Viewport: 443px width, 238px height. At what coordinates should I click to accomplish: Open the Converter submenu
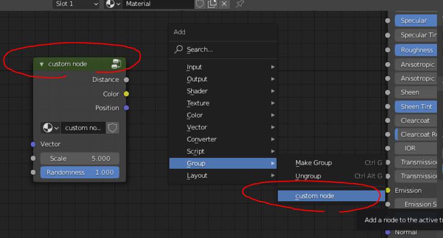pyautogui.click(x=223, y=139)
